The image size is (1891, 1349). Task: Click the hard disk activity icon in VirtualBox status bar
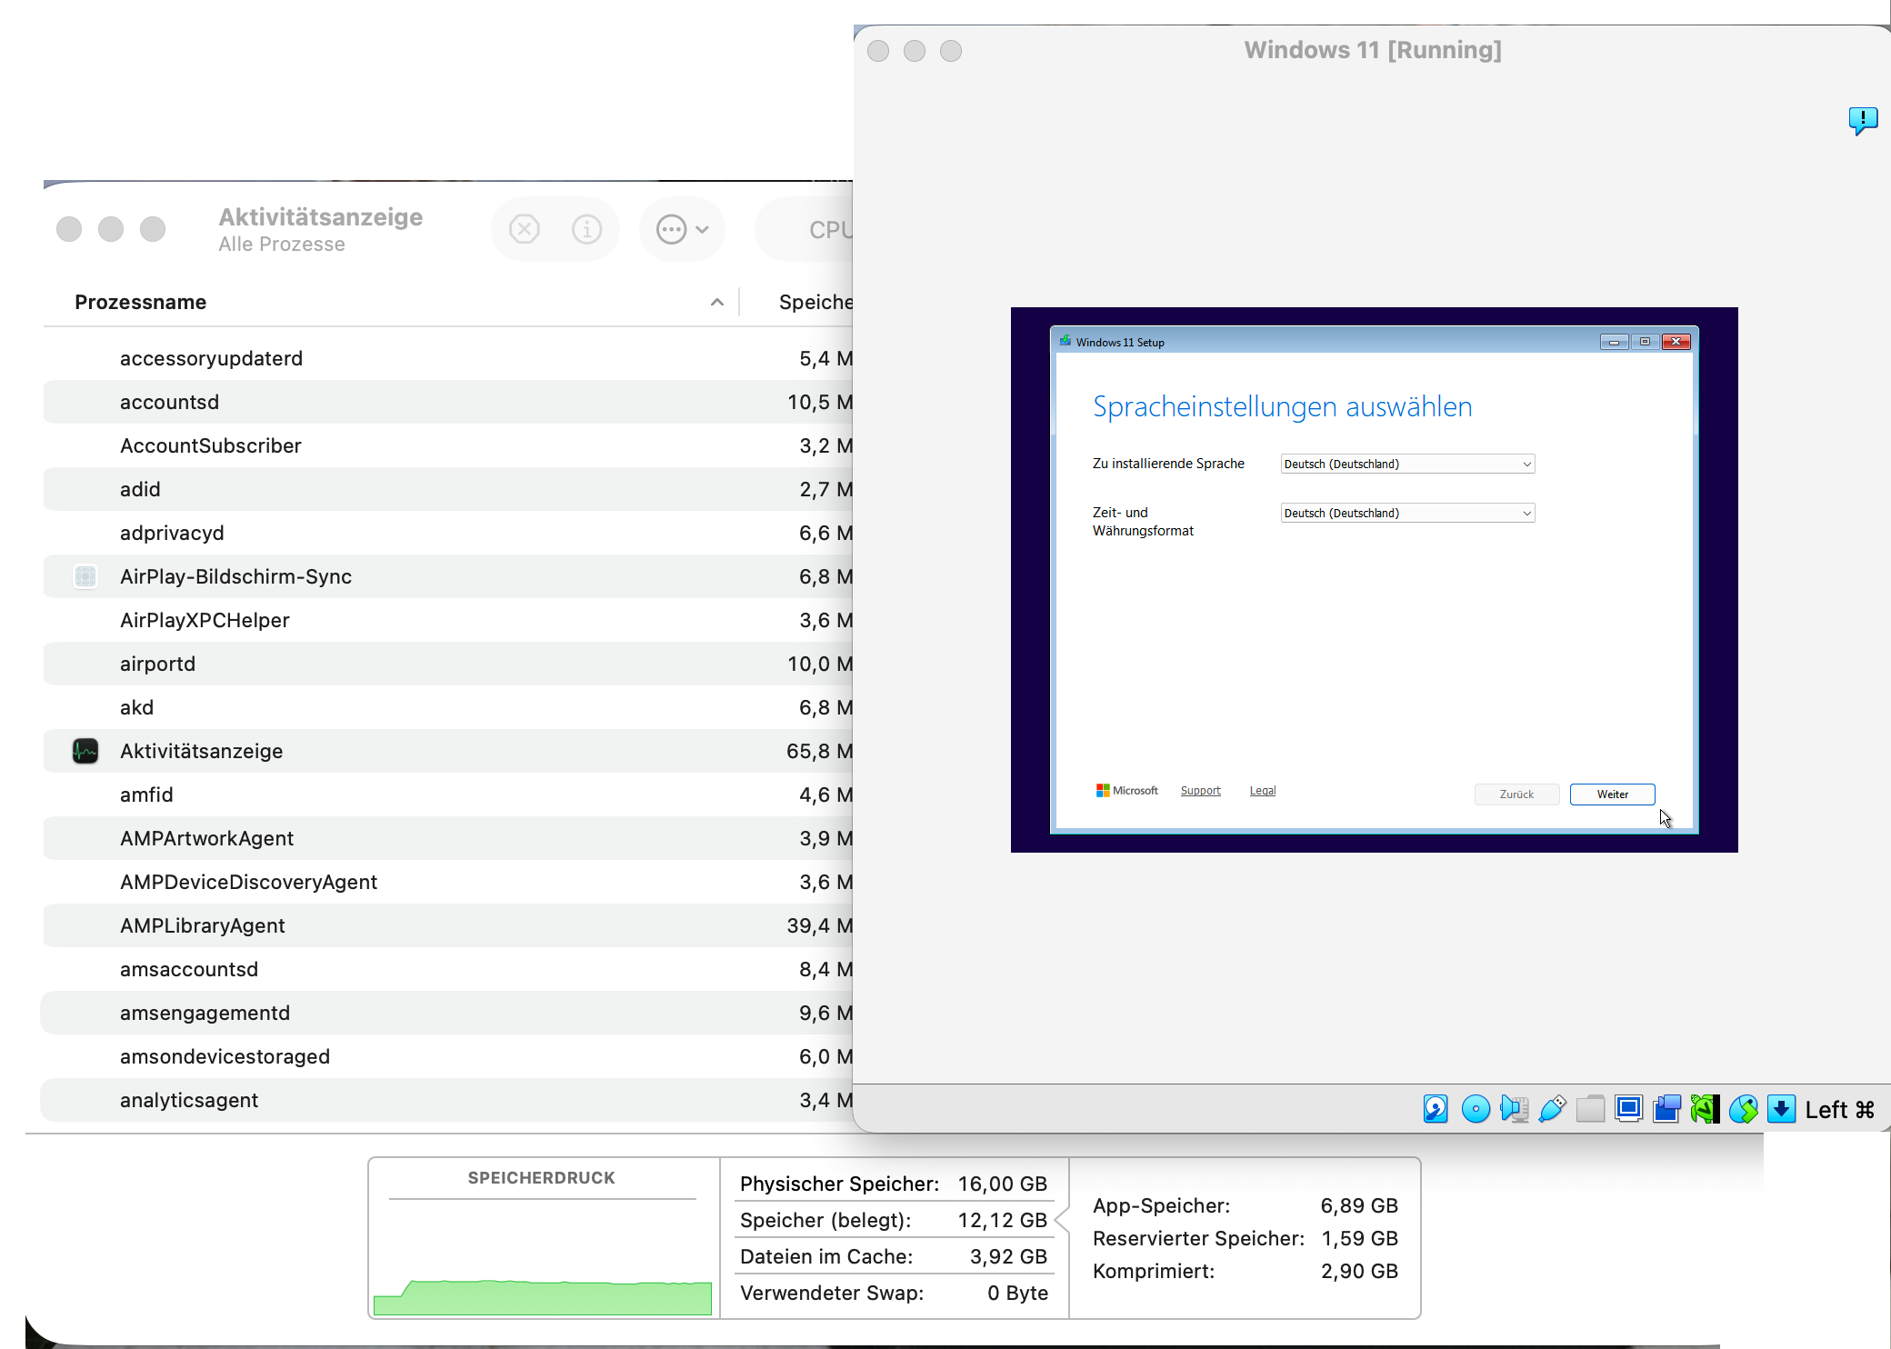tap(1436, 1109)
